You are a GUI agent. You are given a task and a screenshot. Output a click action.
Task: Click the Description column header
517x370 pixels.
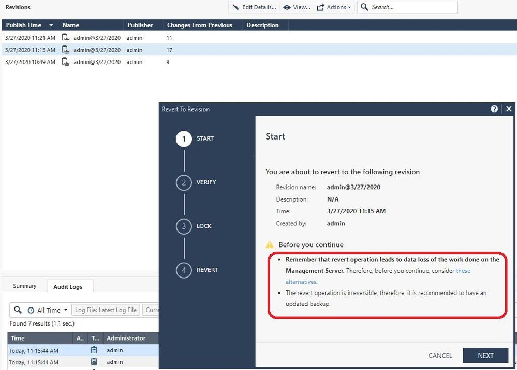tap(265, 25)
